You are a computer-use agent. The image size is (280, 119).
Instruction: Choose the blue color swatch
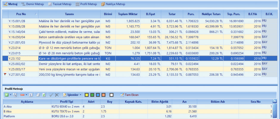coord(97,95)
